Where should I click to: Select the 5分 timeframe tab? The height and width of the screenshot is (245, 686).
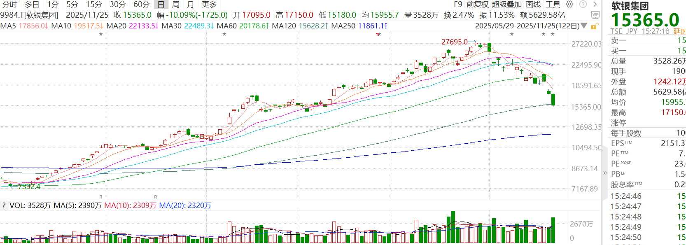(72, 5)
